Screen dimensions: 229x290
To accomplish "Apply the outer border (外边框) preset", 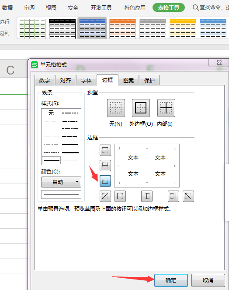I will coord(141,108).
